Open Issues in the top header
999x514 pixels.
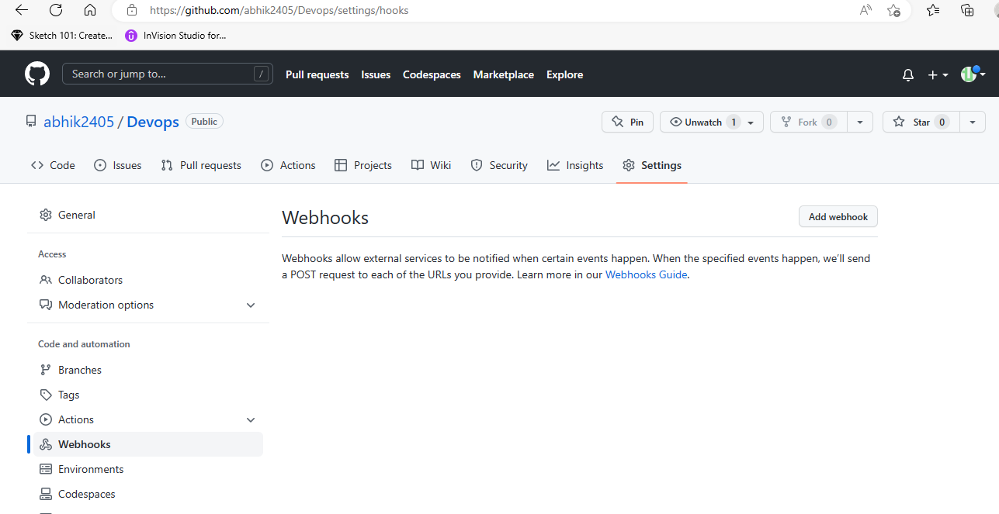click(x=376, y=74)
